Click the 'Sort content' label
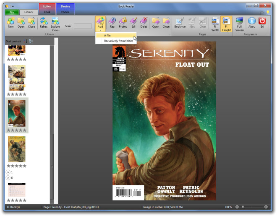The width and height of the screenshot is (277, 216). [13, 41]
